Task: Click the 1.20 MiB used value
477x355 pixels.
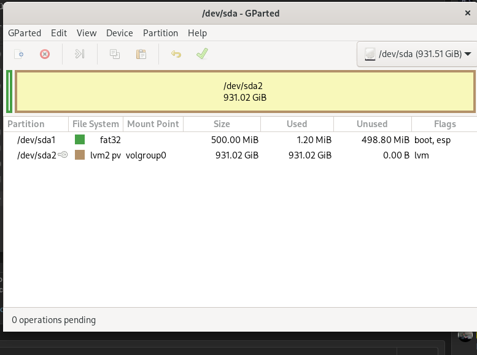Action: click(x=314, y=140)
